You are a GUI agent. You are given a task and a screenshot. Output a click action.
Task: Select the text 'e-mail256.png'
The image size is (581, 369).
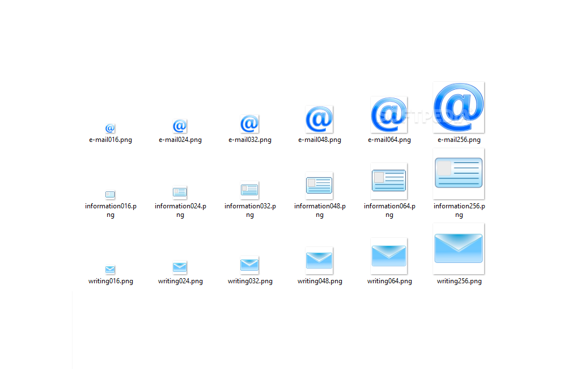pos(459,140)
